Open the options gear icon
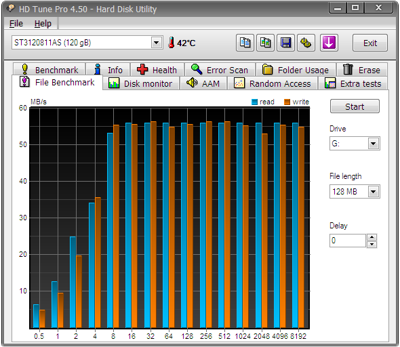The width and height of the screenshot is (400, 347). click(x=306, y=43)
